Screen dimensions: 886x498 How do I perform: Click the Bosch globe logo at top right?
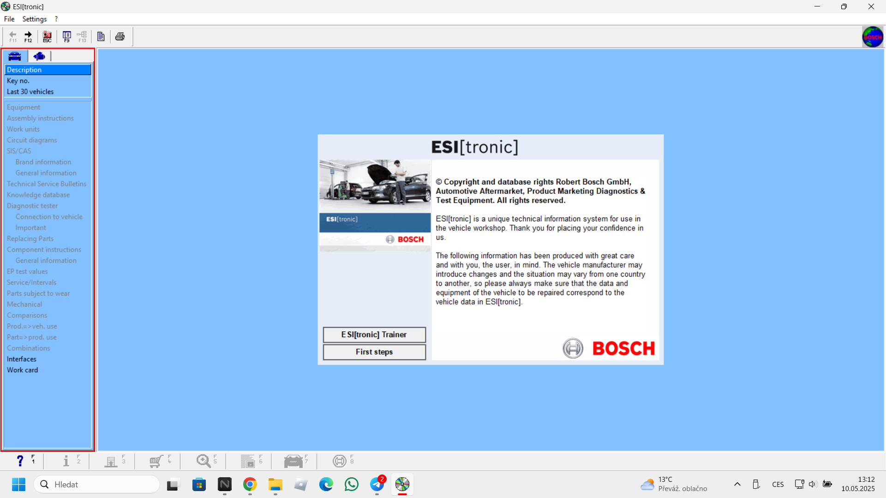(873, 37)
